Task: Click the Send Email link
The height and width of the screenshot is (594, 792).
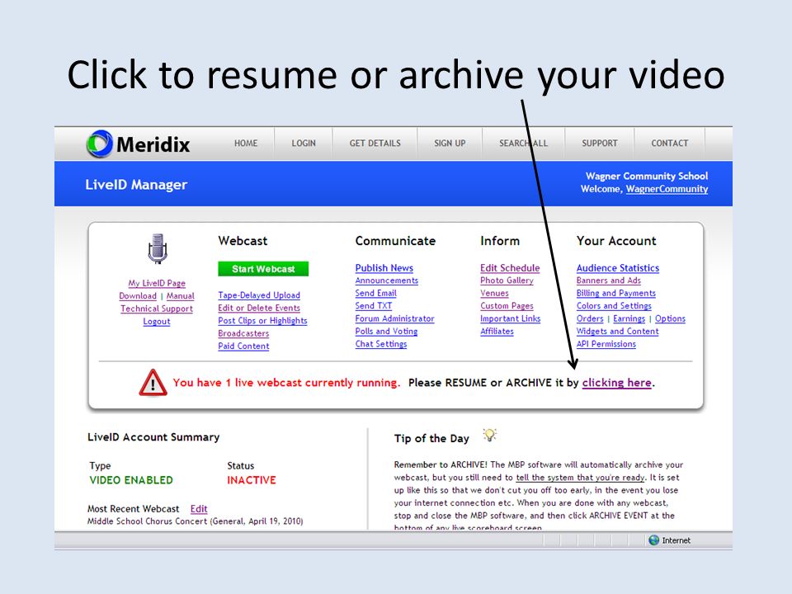Action: [x=376, y=293]
